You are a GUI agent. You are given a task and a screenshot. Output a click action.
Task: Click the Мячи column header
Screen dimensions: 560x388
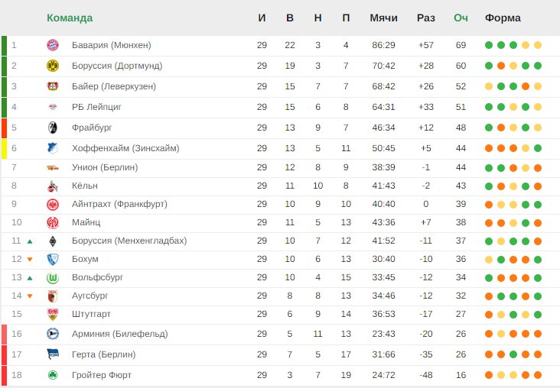[x=383, y=18]
